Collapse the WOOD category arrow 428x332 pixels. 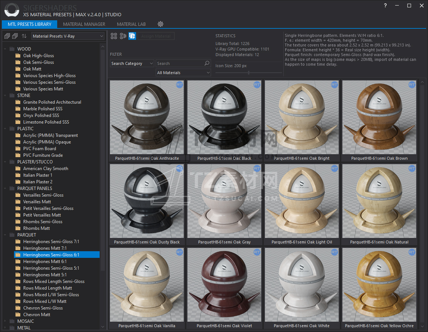(x=5, y=49)
